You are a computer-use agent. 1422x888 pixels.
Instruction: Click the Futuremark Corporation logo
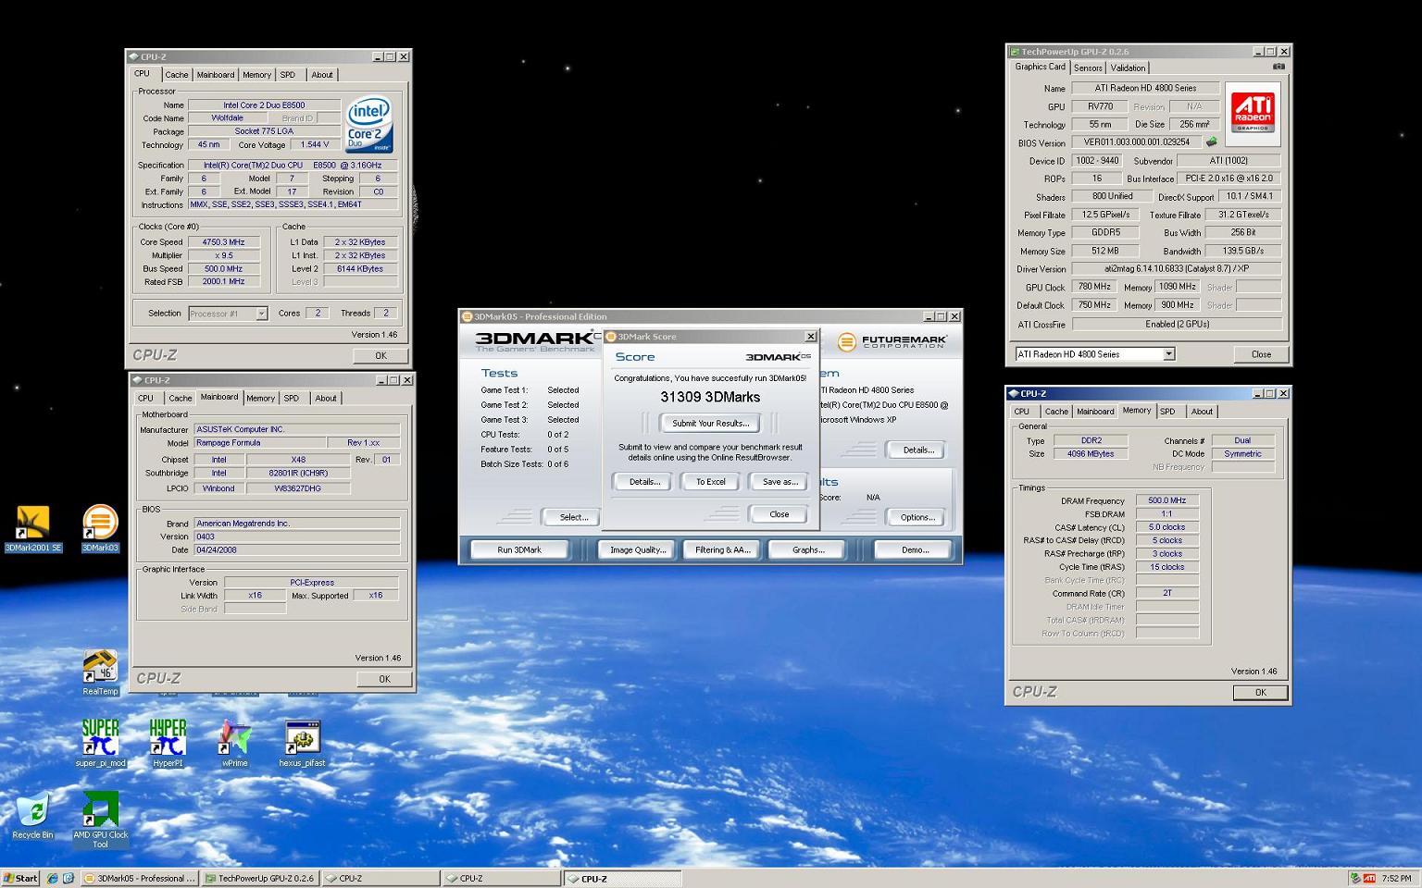[892, 342]
